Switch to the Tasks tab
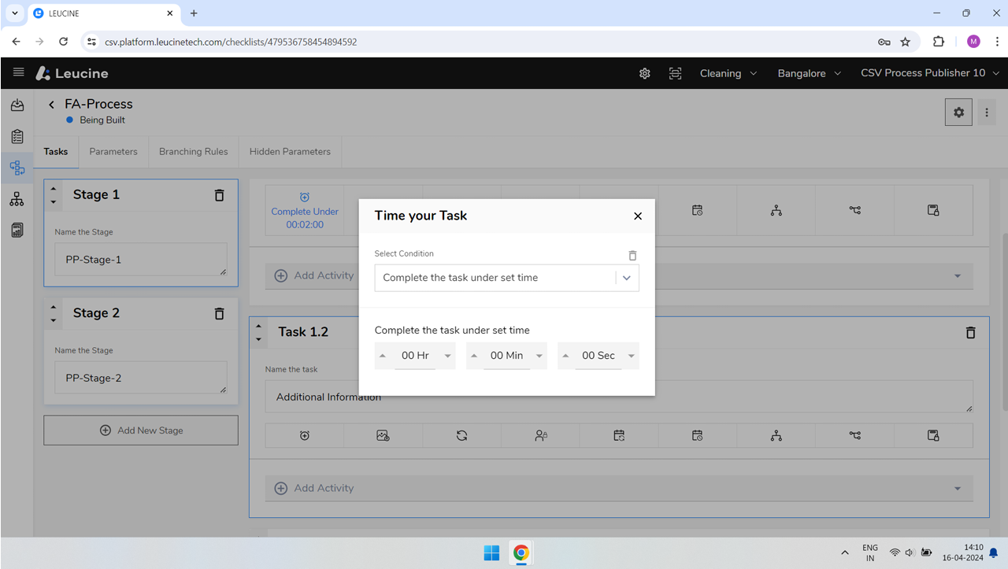The height and width of the screenshot is (569, 1008). tap(56, 152)
